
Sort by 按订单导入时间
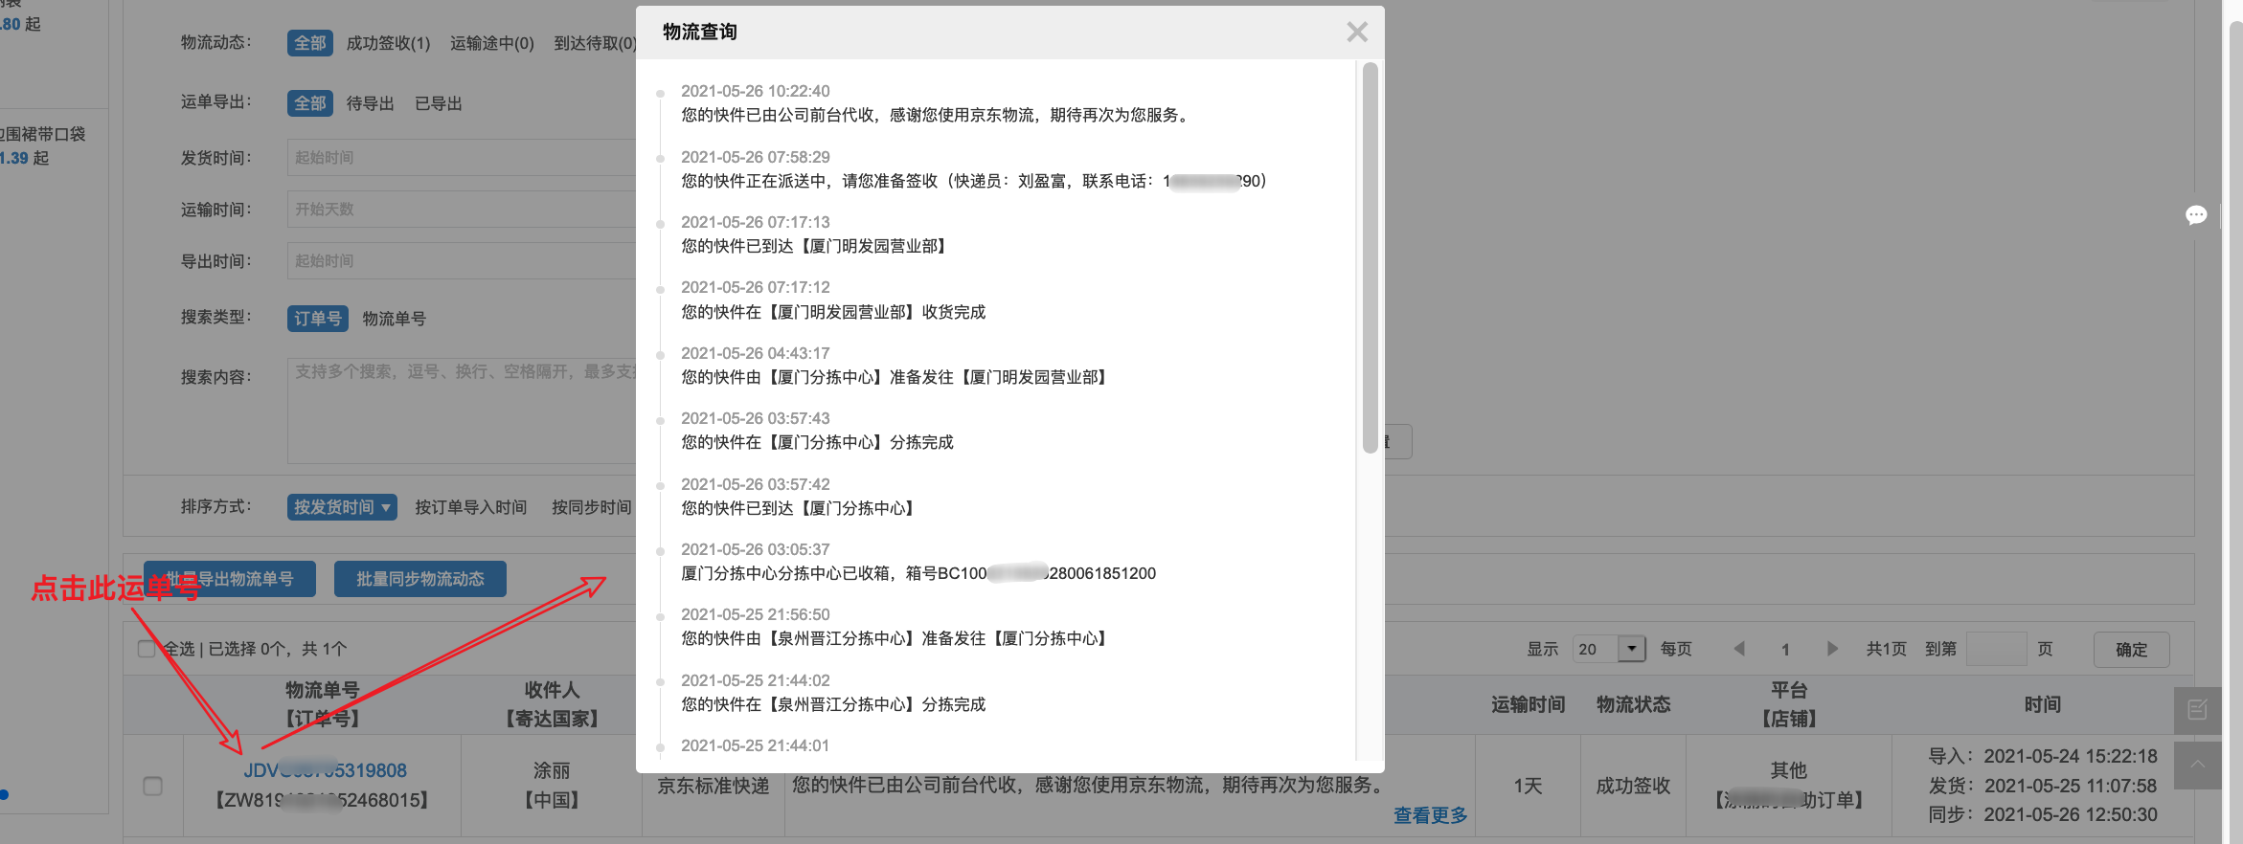click(x=470, y=507)
